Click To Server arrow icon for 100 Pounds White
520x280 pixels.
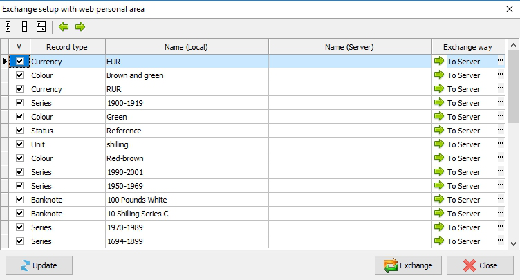[x=439, y=199]
